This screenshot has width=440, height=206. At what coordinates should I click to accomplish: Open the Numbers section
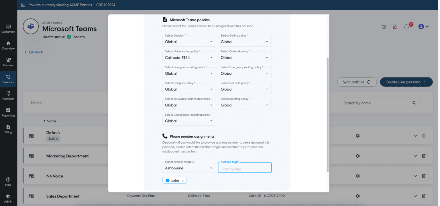click(x=8, y=95)
